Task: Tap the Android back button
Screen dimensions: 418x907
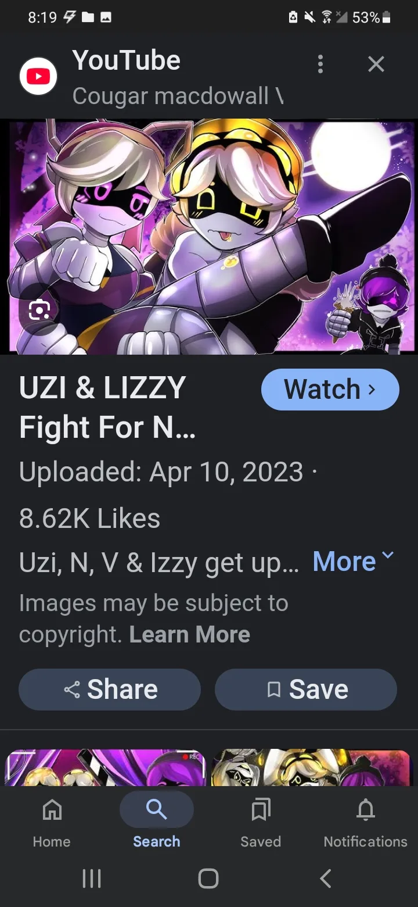Action: 326,879
